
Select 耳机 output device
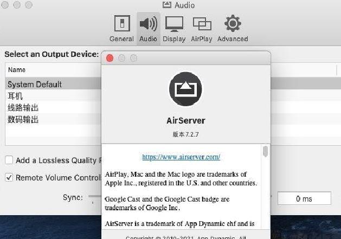pyautogui.click(x=53, y=96)
